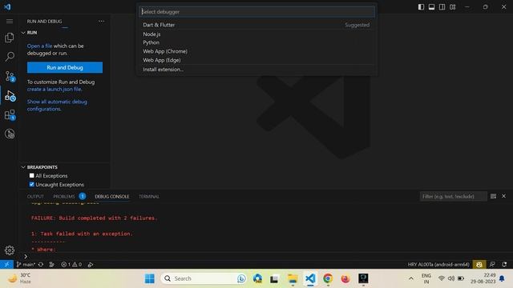The width and height of the screenshot is (513, 288).
Task: Click the remote window indicator in status bar
Action: click(x=6, y=264)
